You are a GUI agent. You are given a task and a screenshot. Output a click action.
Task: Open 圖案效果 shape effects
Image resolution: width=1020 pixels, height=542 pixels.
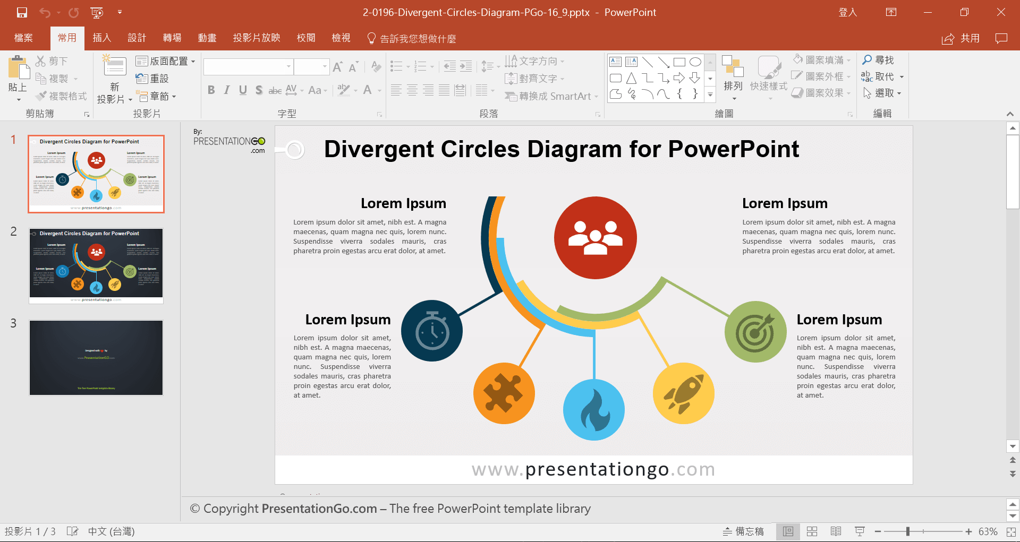tap(821, 93)
